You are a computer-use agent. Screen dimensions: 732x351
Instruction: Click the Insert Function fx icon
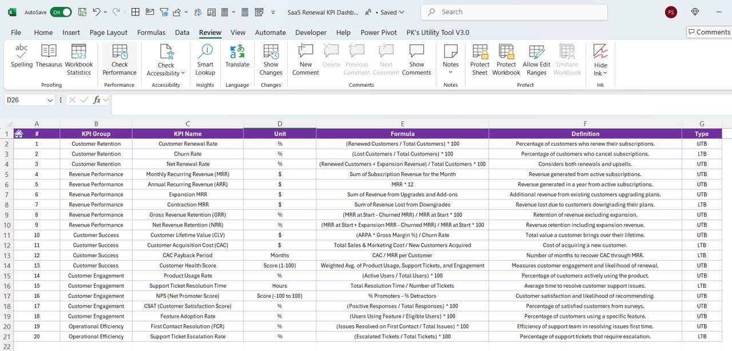pyautogui.click(x=97, y=99)
